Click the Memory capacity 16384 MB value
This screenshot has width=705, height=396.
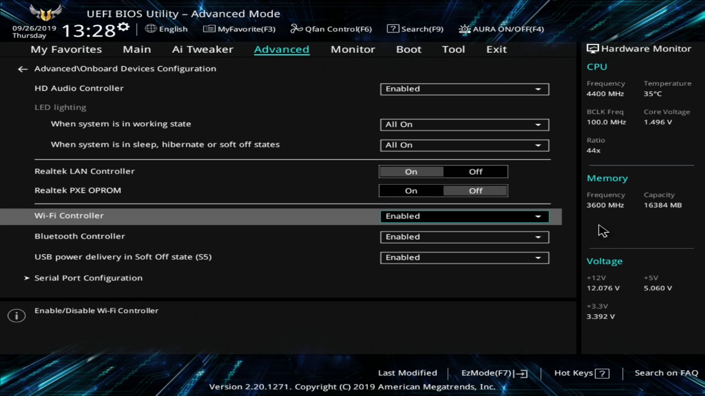click(663, 205)
